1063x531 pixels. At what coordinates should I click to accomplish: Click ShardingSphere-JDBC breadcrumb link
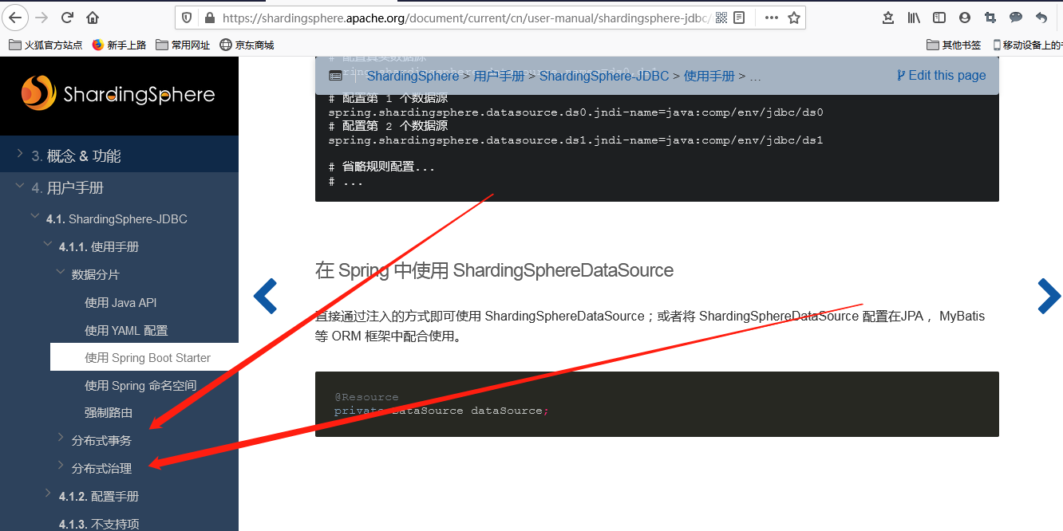[x=604, y=76]
